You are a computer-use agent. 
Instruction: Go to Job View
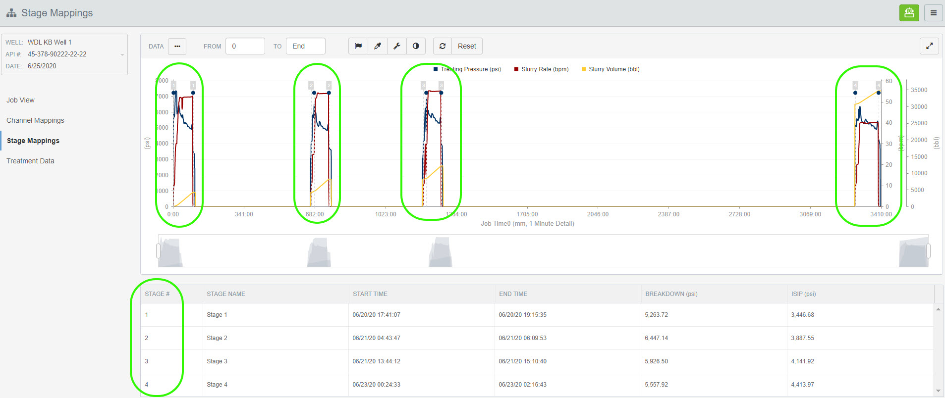tap(20, 100)
